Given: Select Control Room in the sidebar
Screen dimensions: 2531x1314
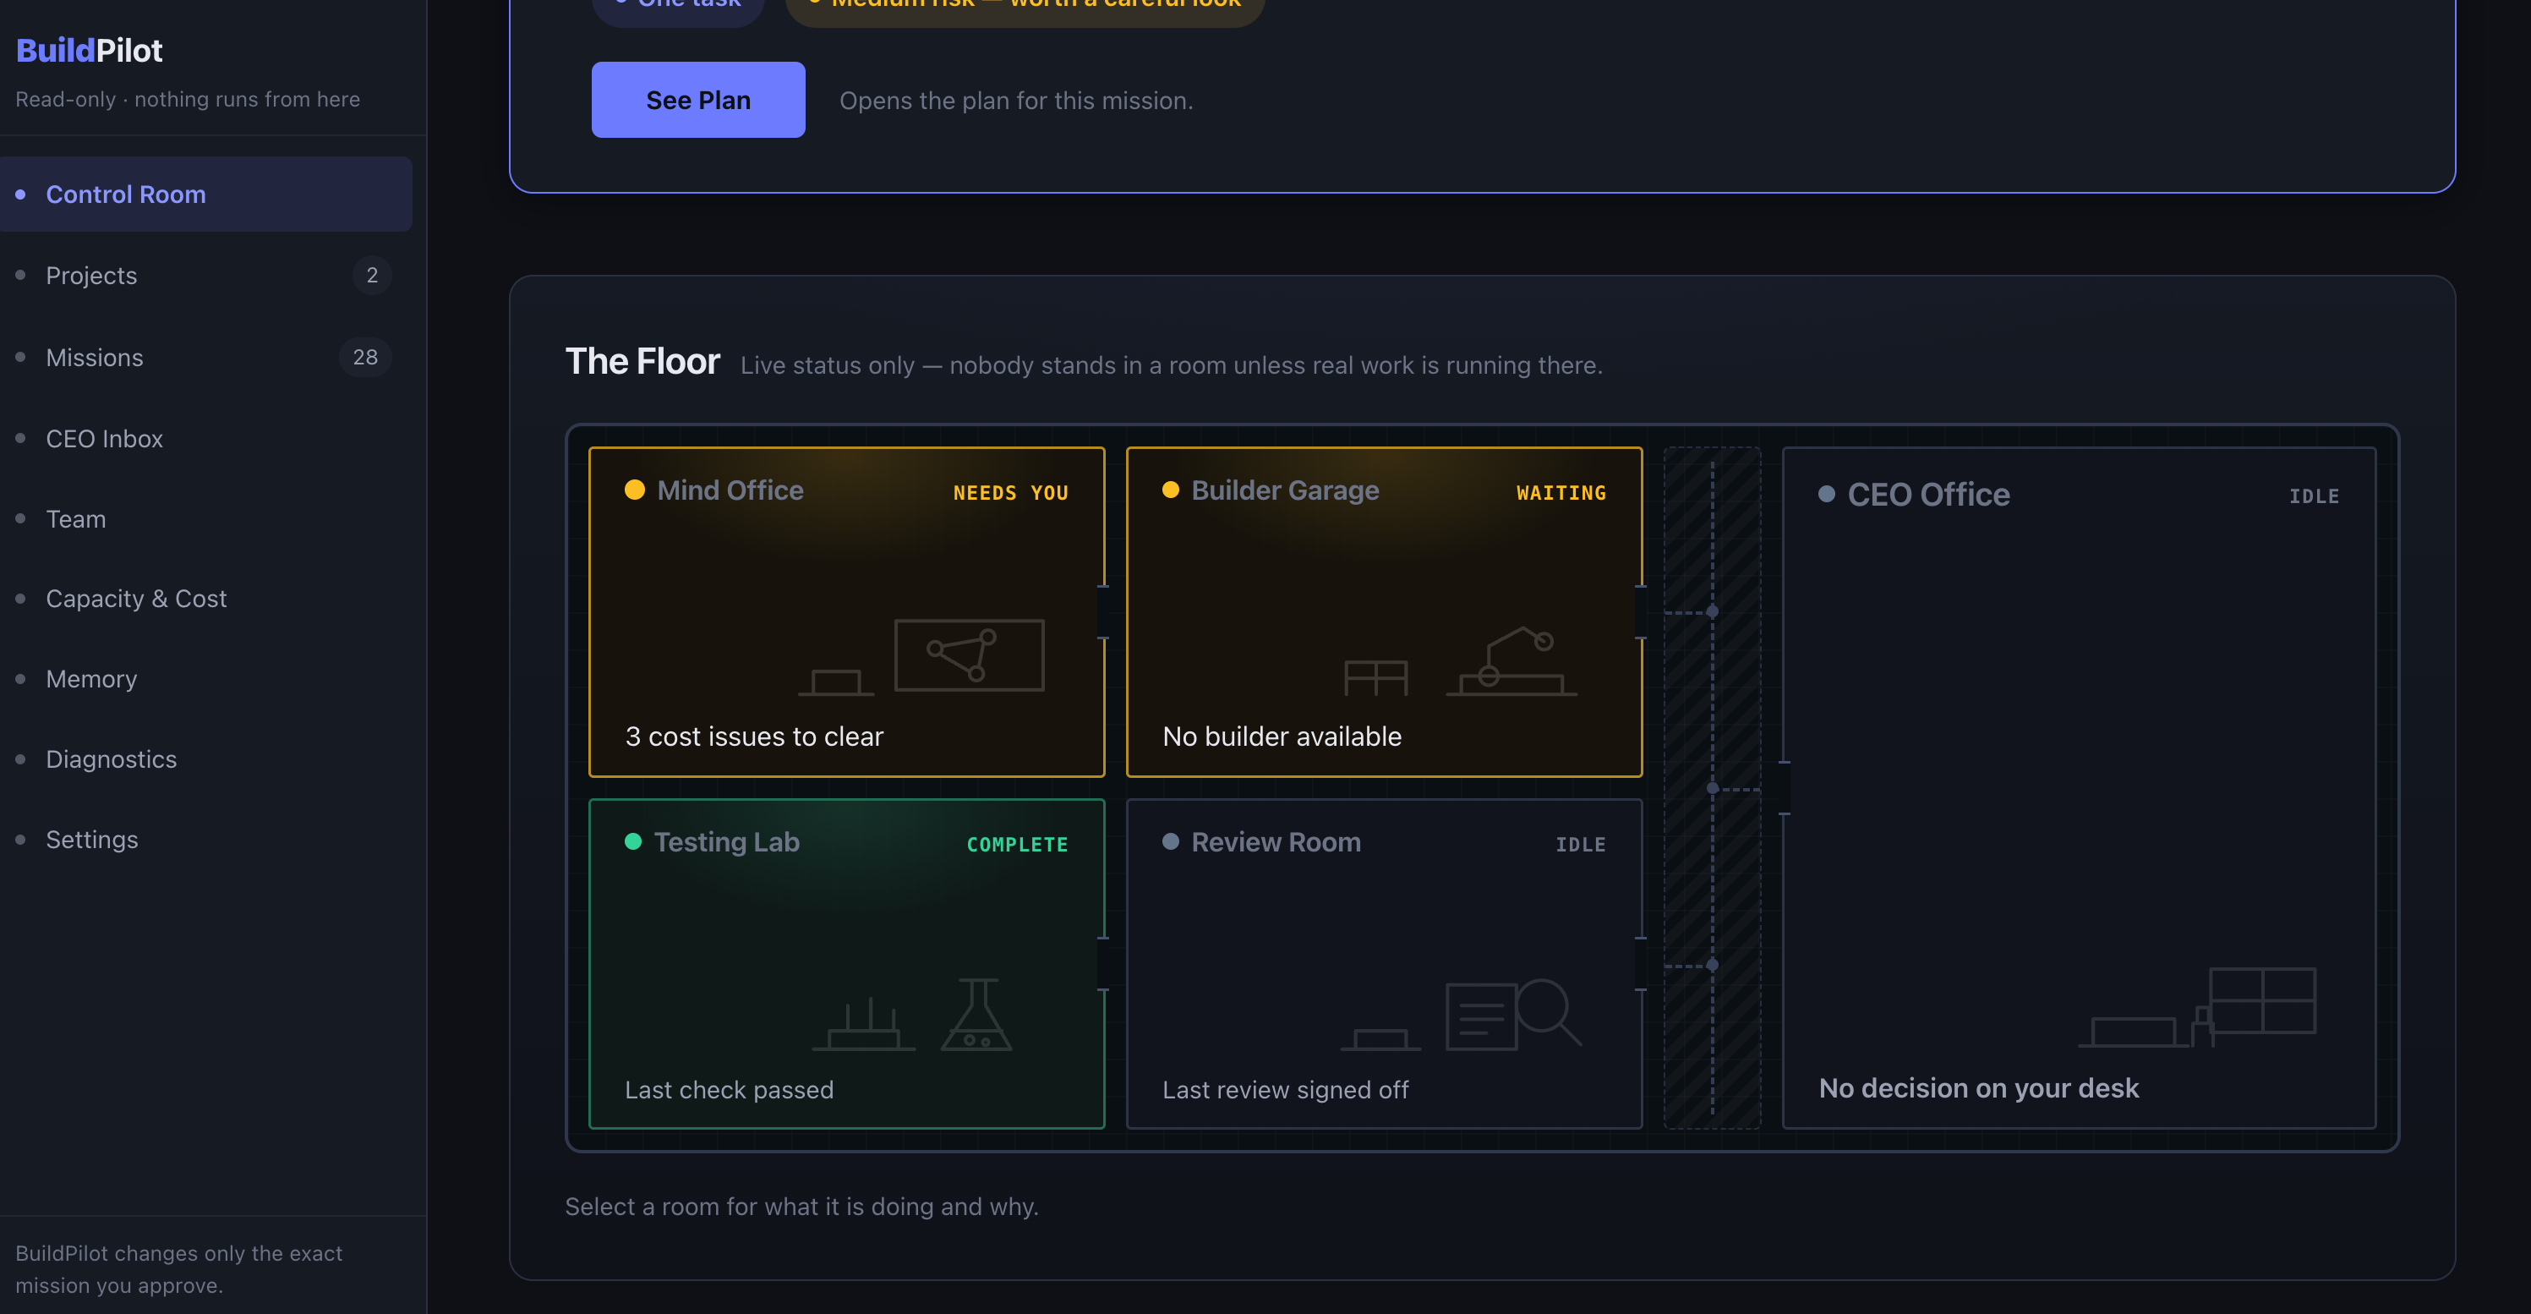Looking at the screenshot, I should (205, 194).
